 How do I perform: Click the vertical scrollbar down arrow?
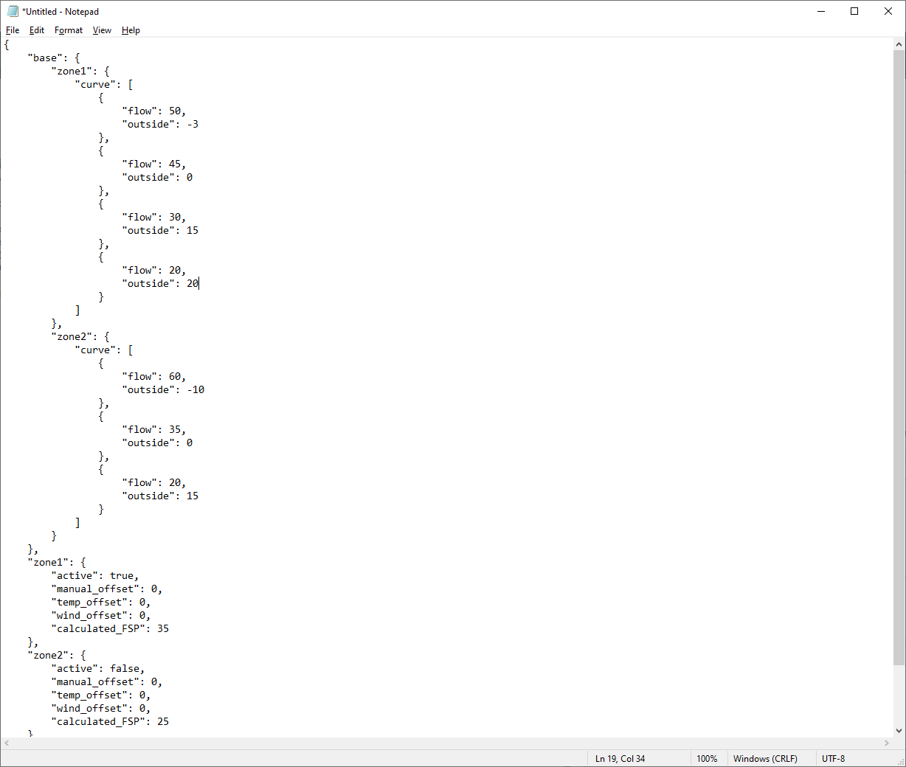pyautogui.click(x=899, y=731)
